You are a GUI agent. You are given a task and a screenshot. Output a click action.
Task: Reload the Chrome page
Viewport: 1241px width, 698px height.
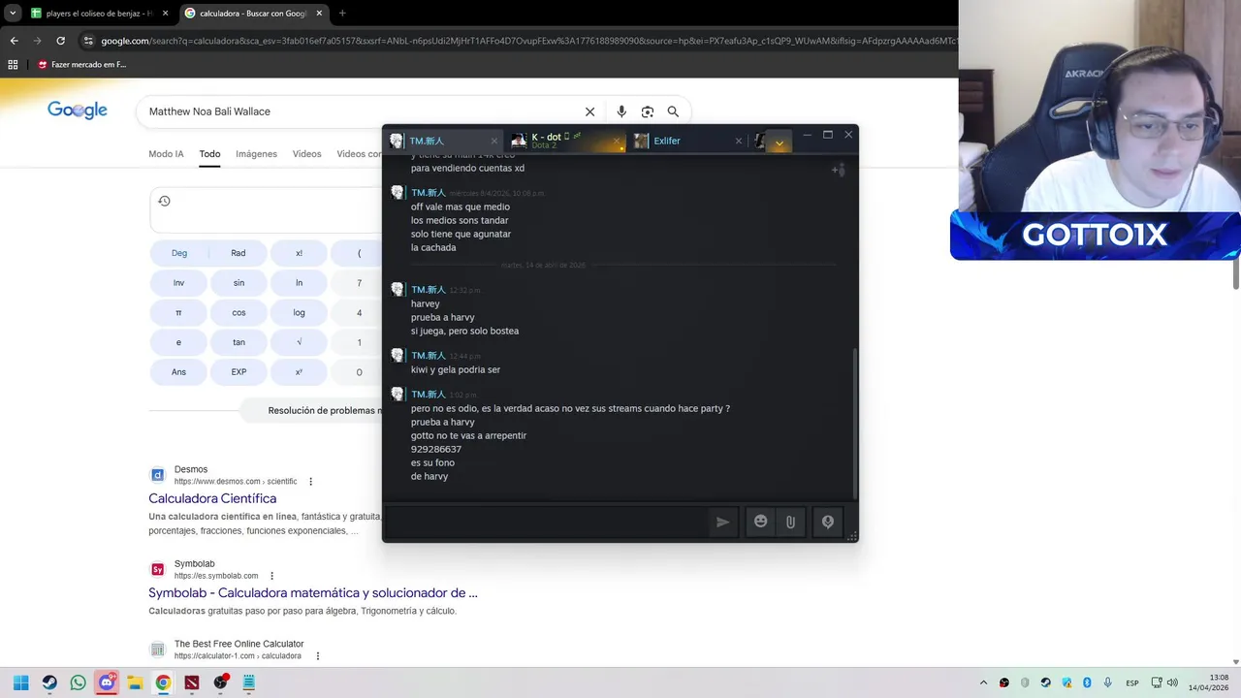pyautogui.click(x=60, y=41)
